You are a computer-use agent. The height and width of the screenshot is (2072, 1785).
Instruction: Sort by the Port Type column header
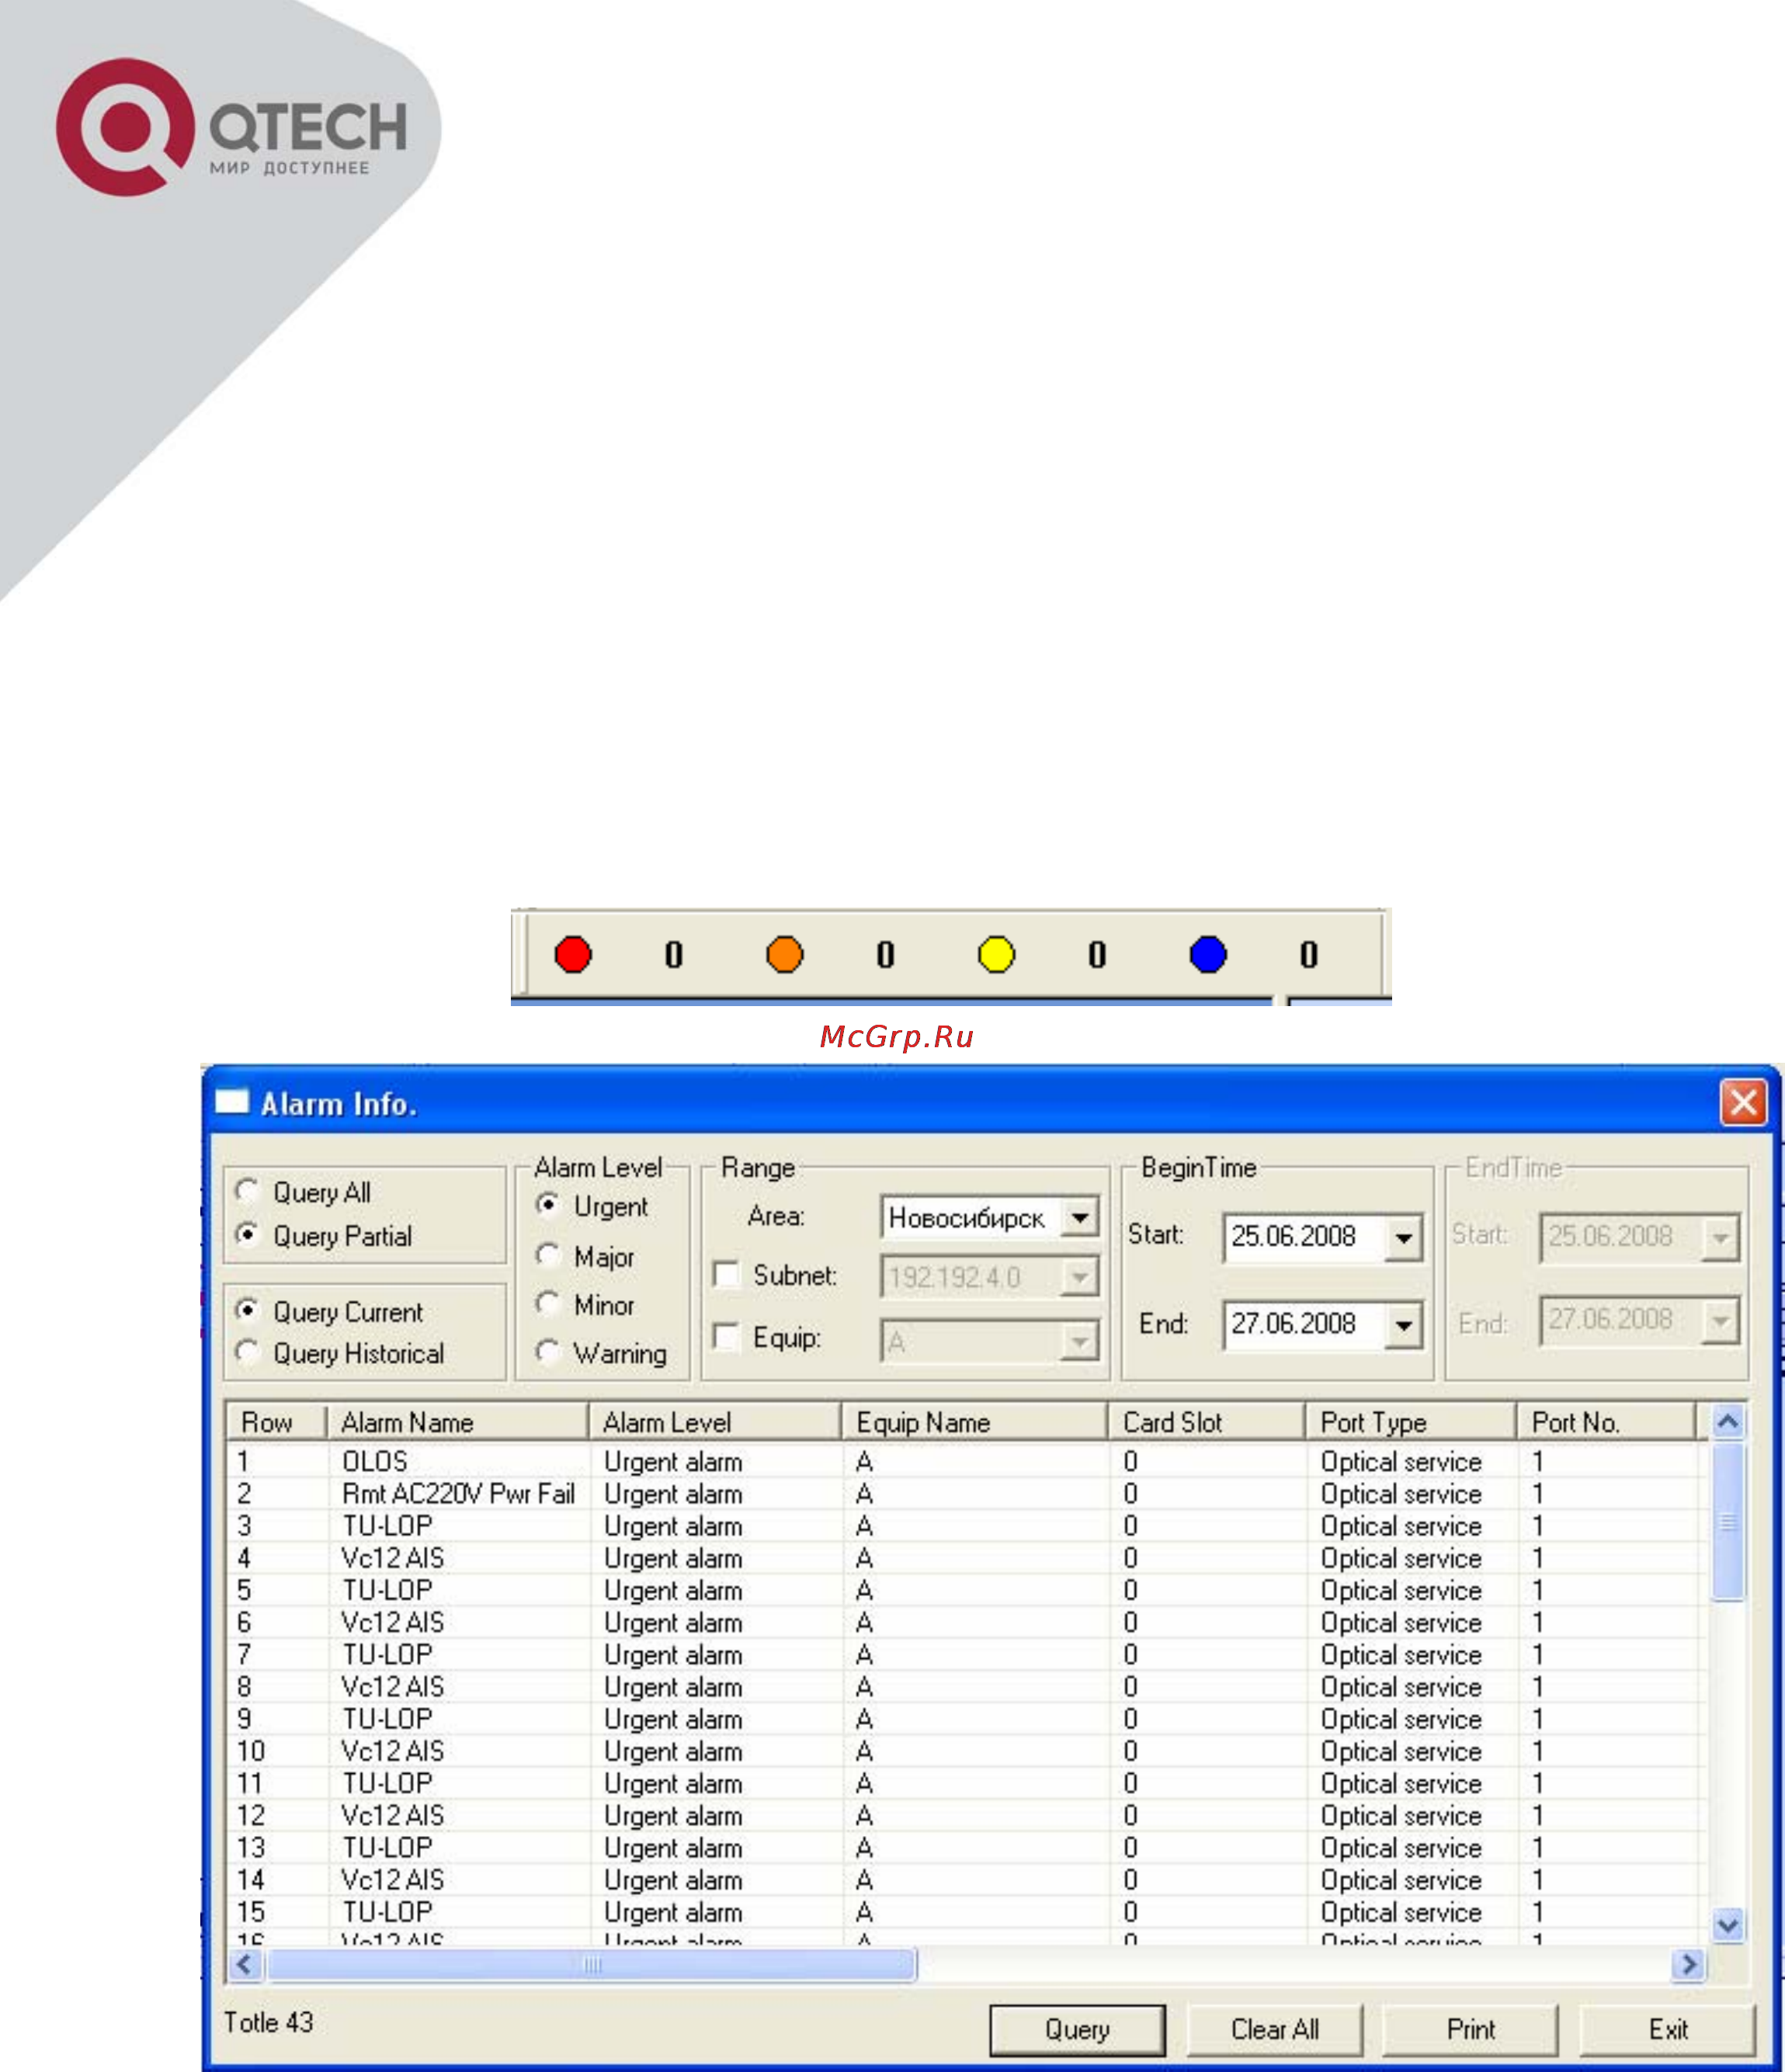tap(1411, 1422)
